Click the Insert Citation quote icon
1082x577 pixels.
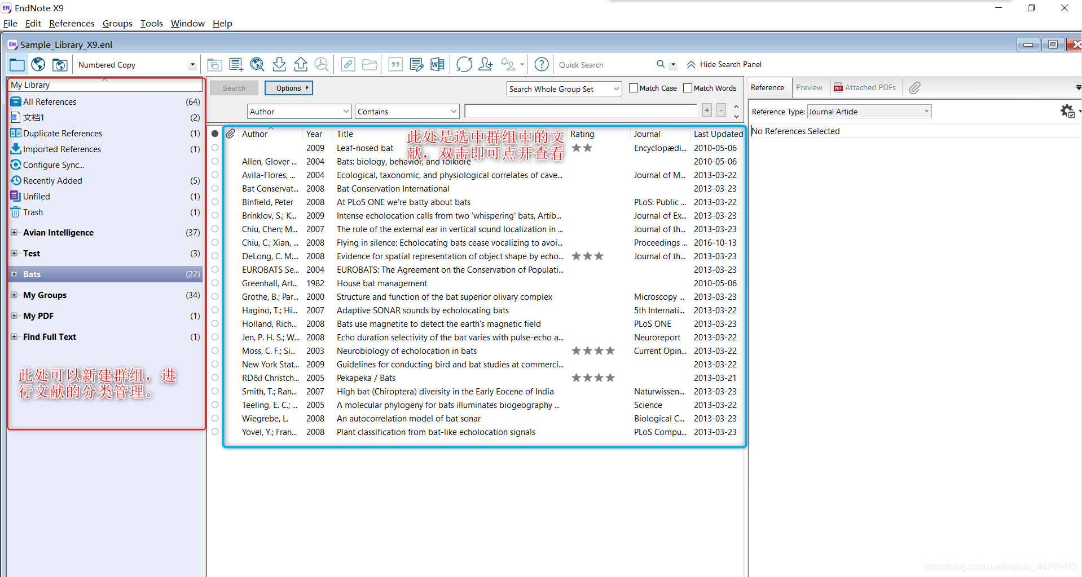[395, 65]
